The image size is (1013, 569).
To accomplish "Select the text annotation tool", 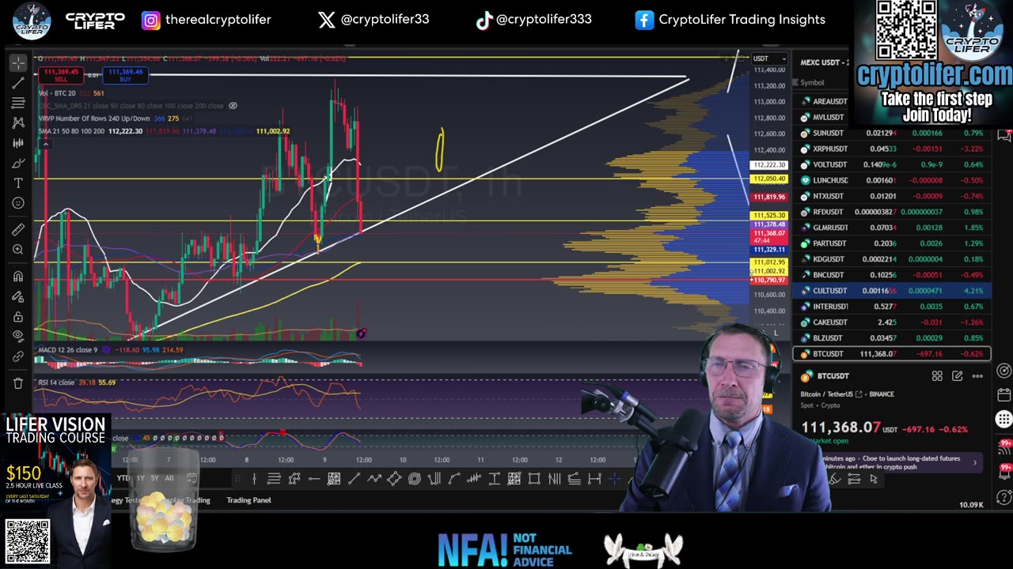I will (18, 183).
